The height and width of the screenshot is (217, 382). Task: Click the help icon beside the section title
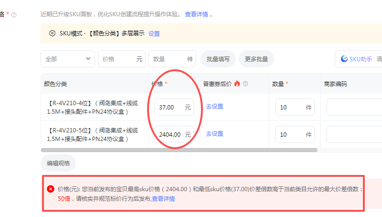[x=14, y=15]
